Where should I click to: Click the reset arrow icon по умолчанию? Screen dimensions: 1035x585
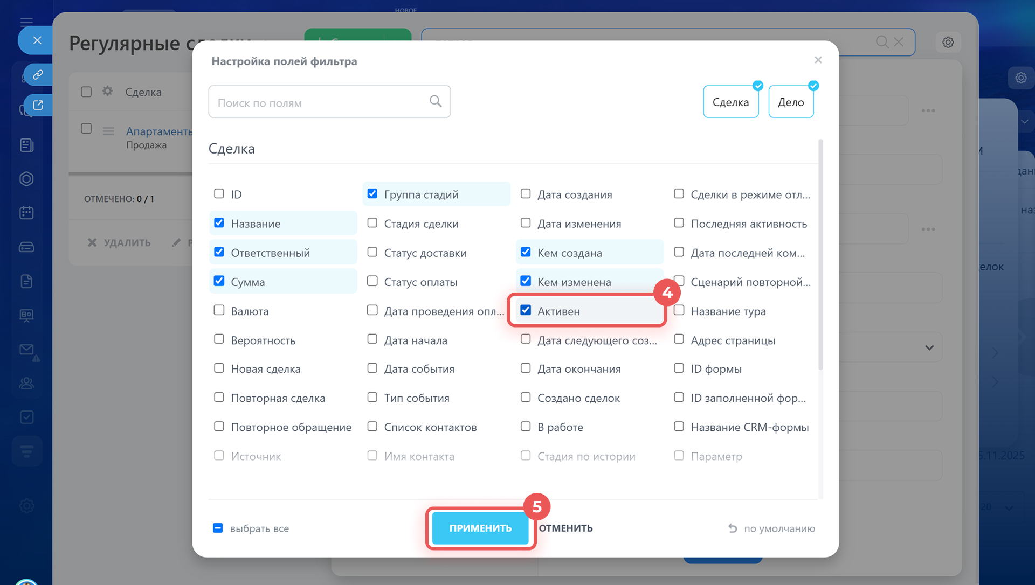[733, 528]
